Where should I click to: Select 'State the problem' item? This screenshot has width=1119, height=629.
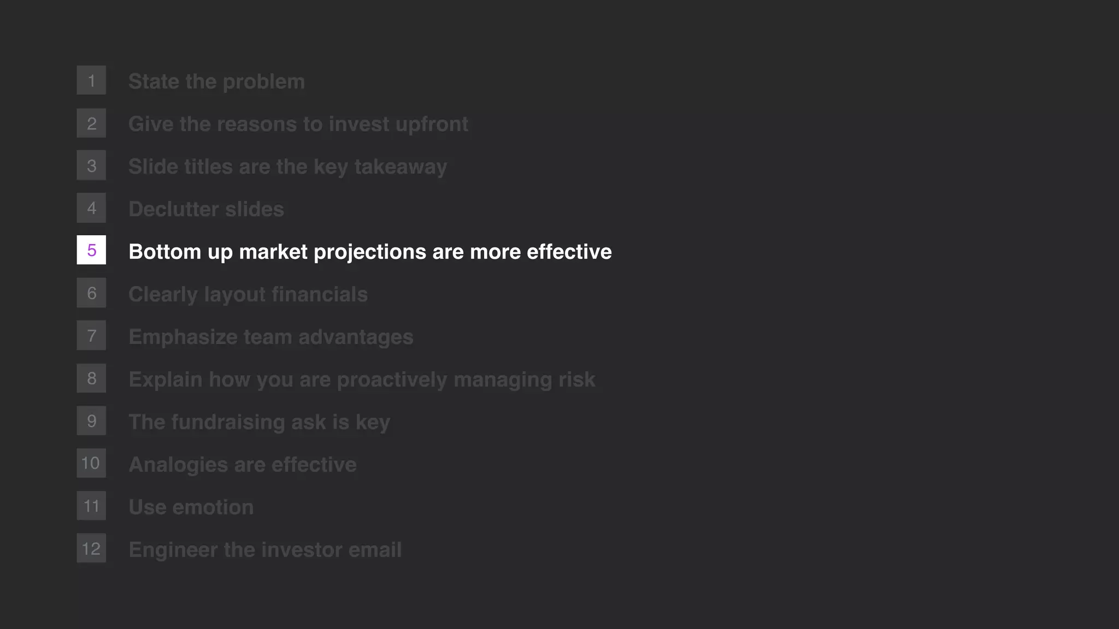[x=216, y=81]
